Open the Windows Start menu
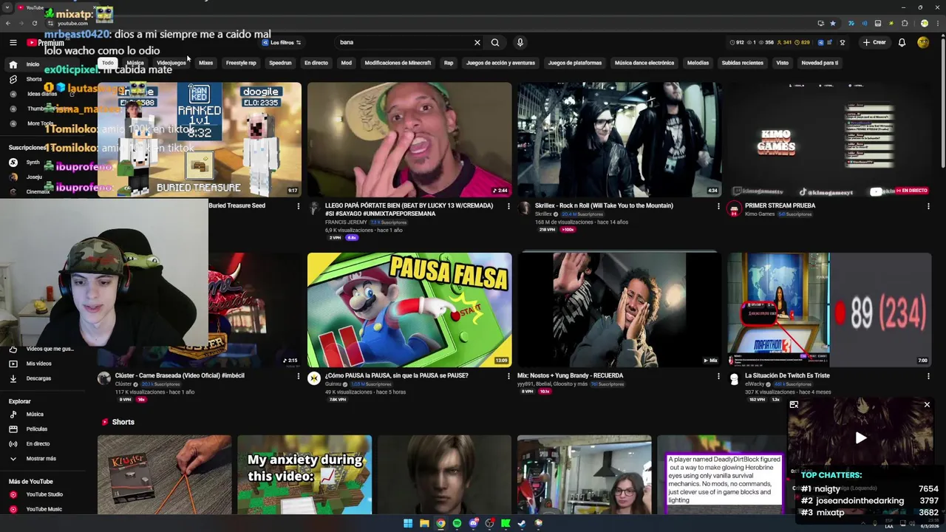Screen dimensions: 946x532 tap(408, 523)
